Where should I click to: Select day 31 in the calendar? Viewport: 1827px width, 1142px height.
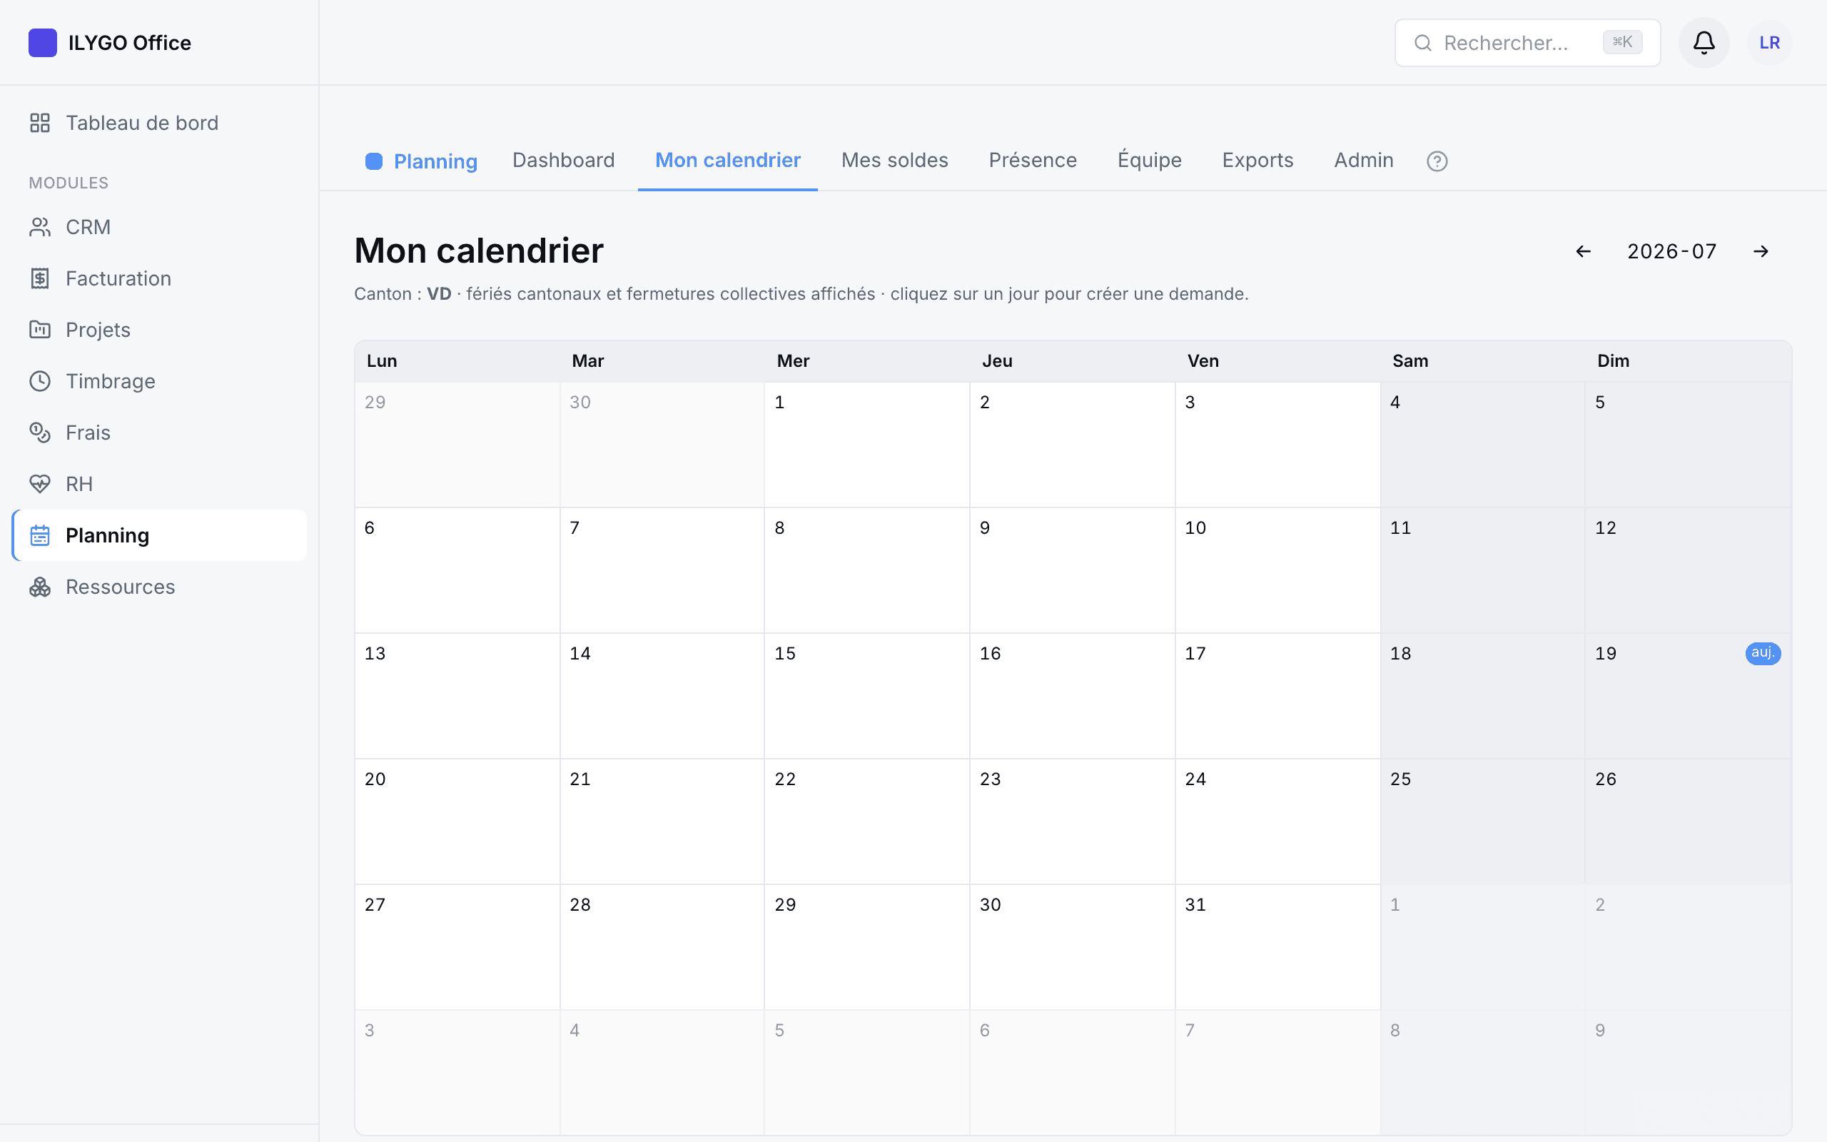coord(1277,947)
